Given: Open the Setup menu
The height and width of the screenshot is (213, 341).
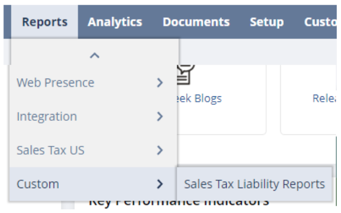Looking at the screenshot, I should [267, 22].
